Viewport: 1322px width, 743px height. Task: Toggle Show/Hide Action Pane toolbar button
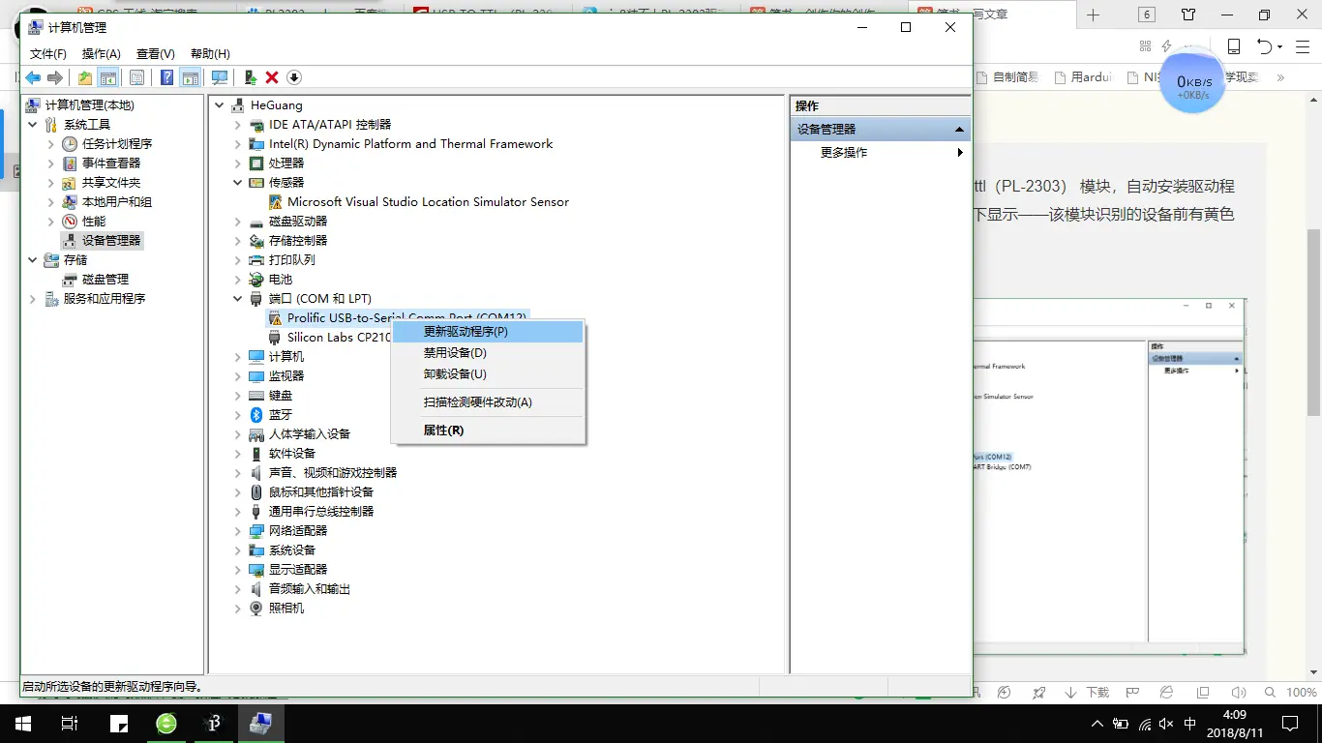pos(190,77)
